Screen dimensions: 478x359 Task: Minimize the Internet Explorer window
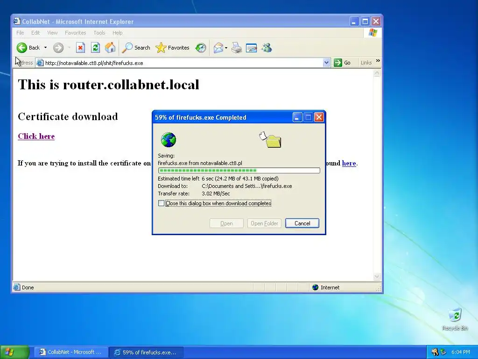pos(354,22)
